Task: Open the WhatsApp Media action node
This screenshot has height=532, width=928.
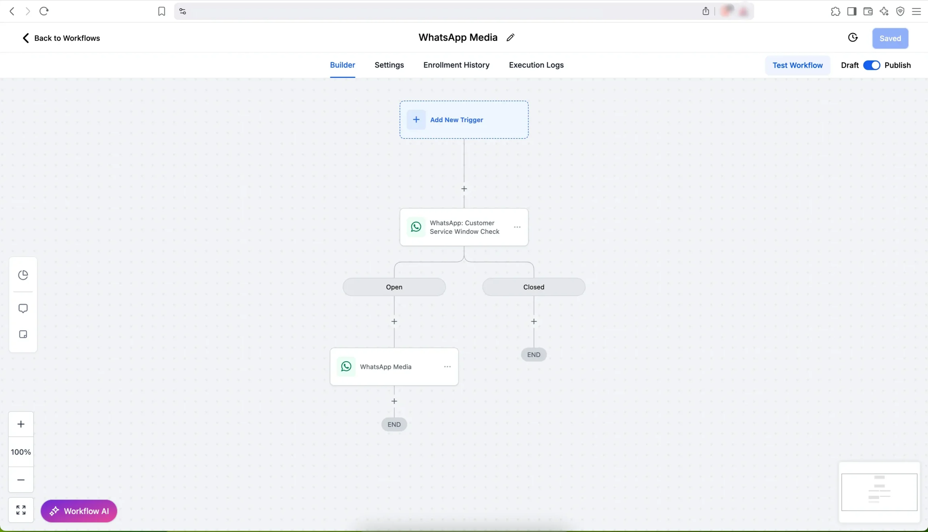Action: coord(394,367)
